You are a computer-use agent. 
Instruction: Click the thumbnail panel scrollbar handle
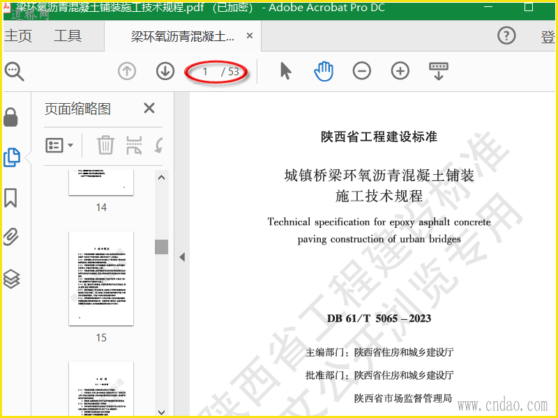pyautogui.click(x=161, y=247)
